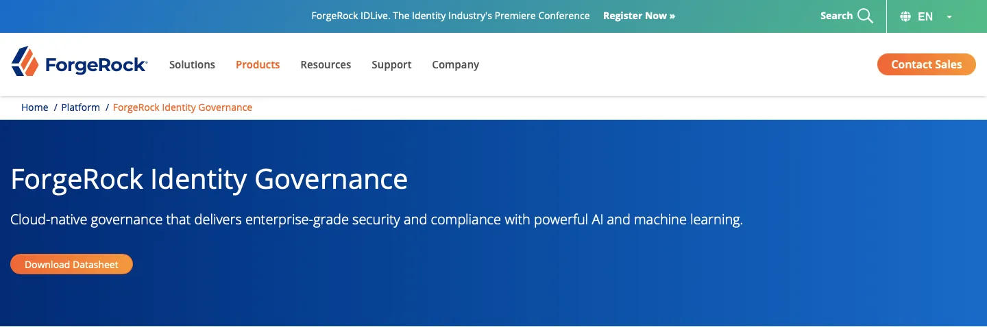The width and height of the screenshot is (987, 327).
Task: Click the Download Datasheet button
Action: pos(71,264)
